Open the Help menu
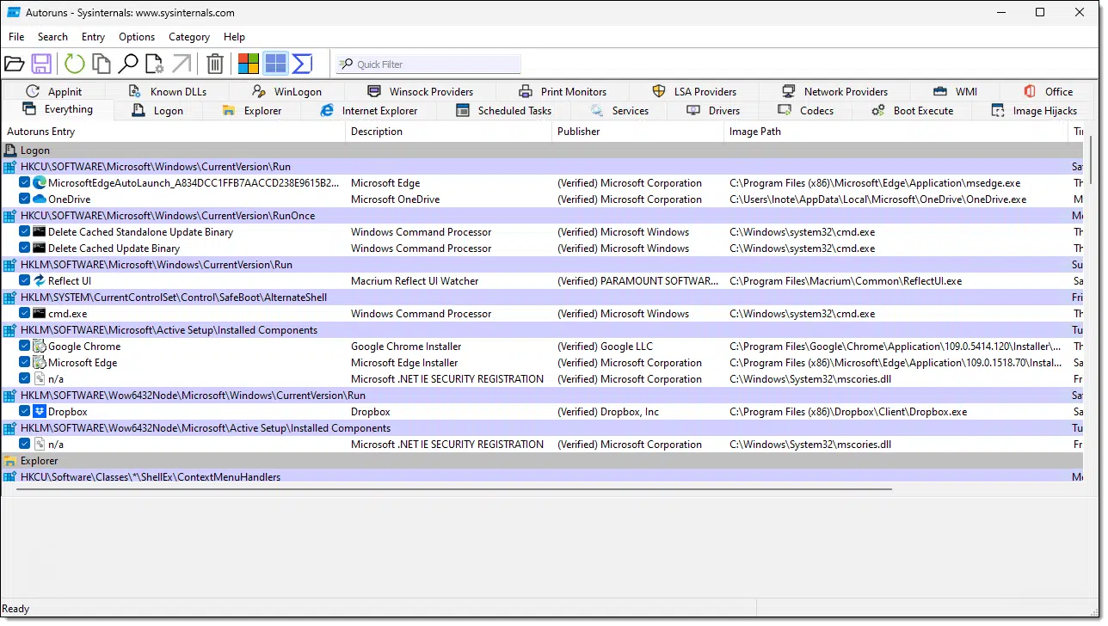The width and height of the screenshot is (1108, 626). tap(234, 37)
